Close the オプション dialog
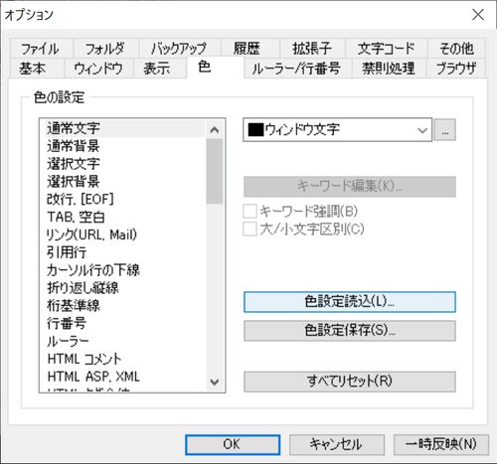 pyautogui.click(x=478, y=15)
